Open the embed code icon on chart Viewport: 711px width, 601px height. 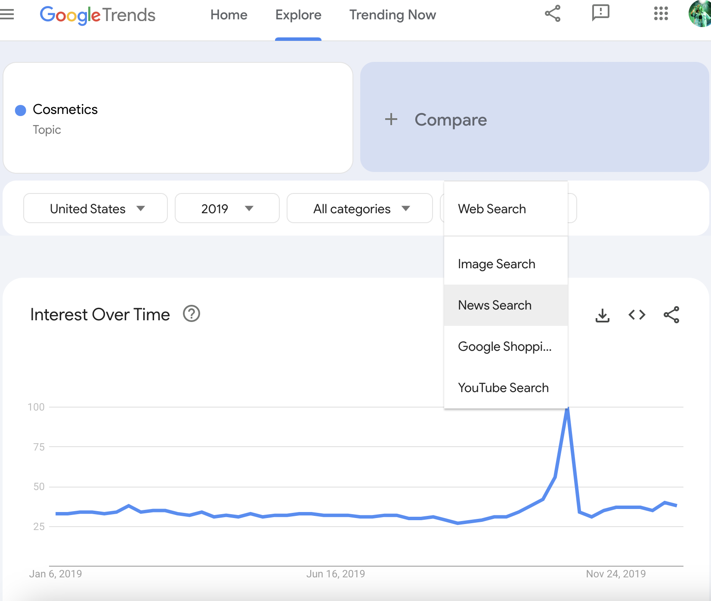(x=637, y=315)
